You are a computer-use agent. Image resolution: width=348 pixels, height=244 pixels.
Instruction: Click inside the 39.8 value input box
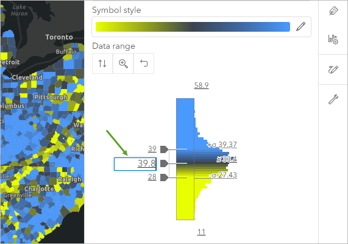[135, 164]
